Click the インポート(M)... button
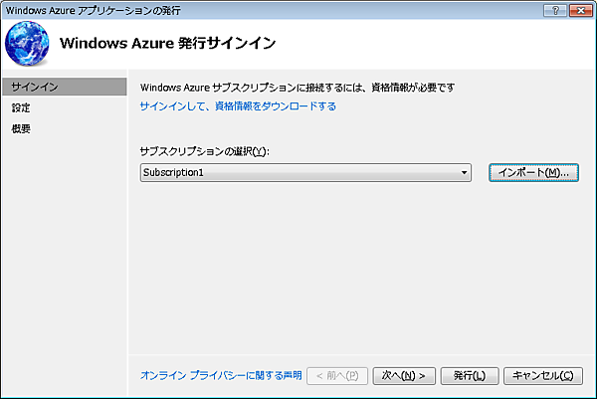Image resolution: width=597 pixels, height=399 pixels. 533,172
